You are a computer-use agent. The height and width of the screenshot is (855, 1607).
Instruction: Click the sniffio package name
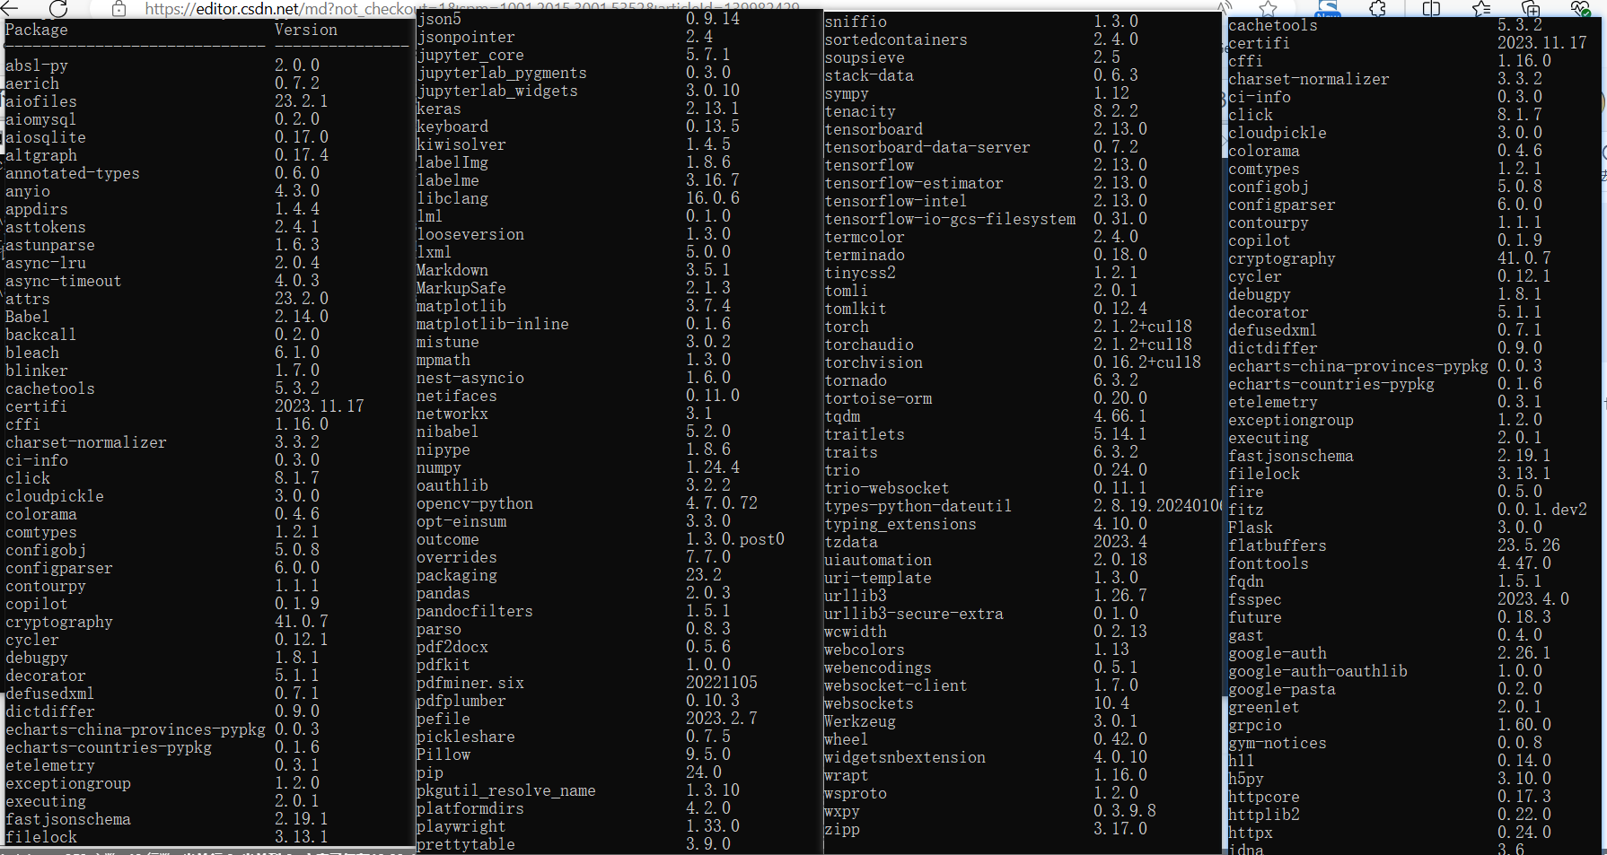(x=856, y=22)
